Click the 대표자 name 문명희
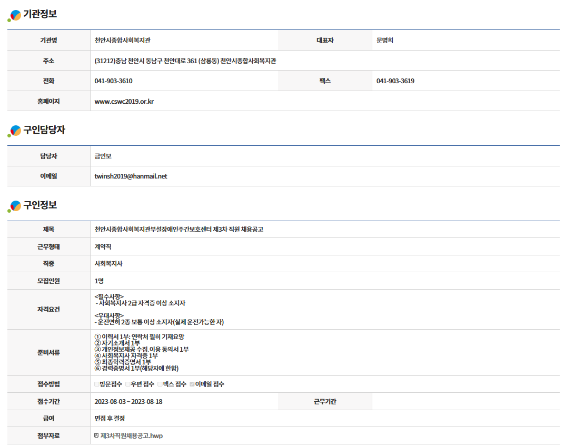The height and width of the screenshot is (446, 575). [385, 41]
